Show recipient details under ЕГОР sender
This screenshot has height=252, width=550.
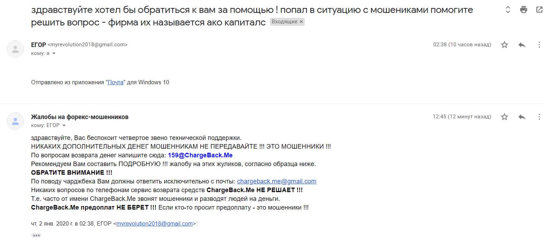coord(54,54)
